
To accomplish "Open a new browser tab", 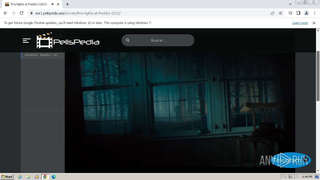I will (x=67, y=4).
